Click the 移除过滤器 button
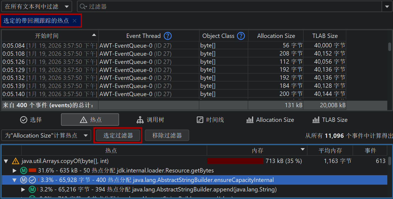 click(167, 135)
